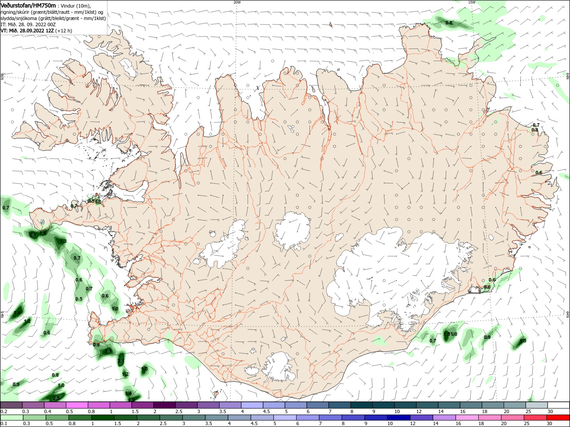Click the 'IT: Mið. 28. 09. 2022 00Z' initial time
This screenshot has height=427, width=570.
click(28, 24)
